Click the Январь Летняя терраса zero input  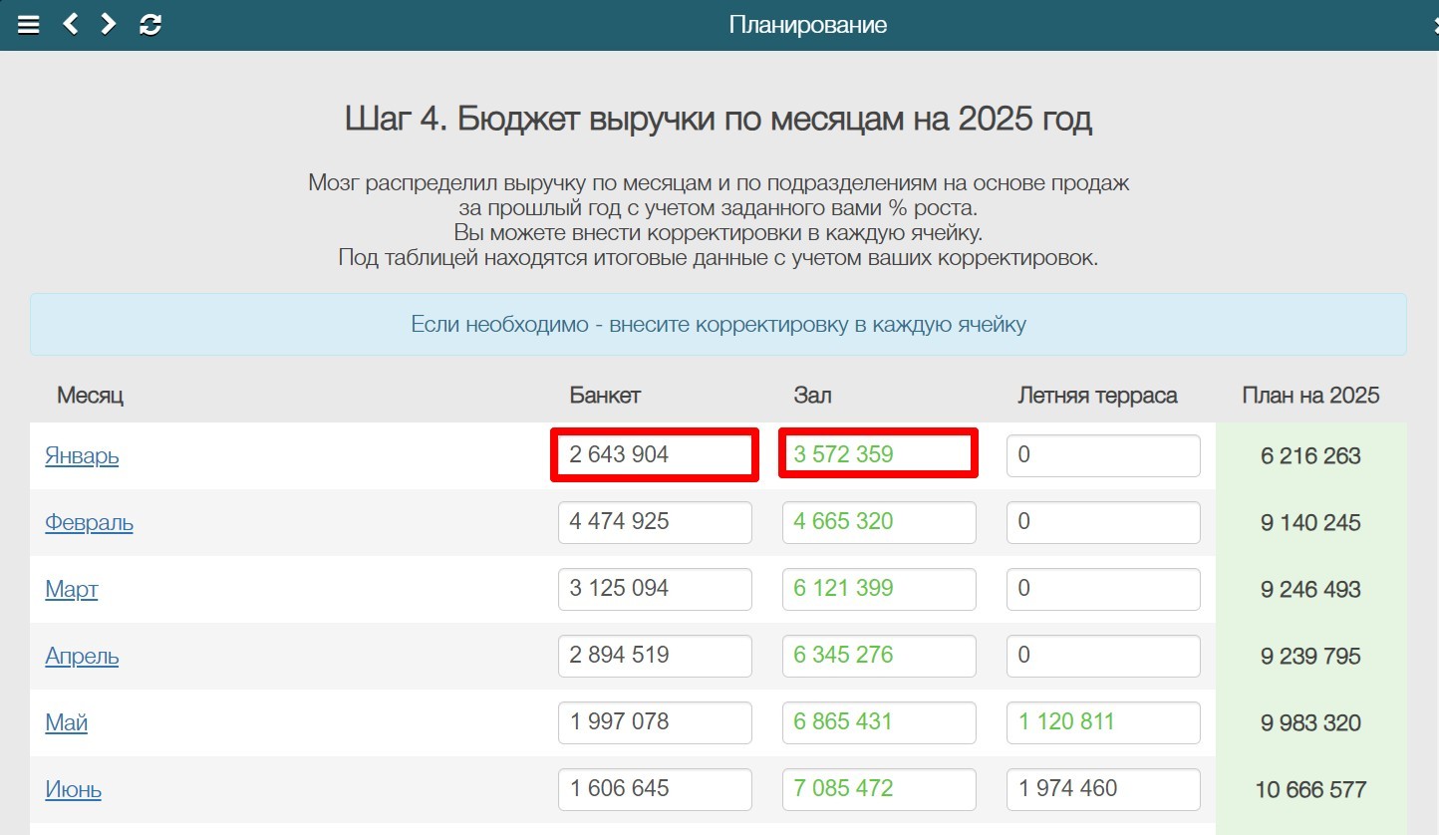click(x=1102, y=455)
